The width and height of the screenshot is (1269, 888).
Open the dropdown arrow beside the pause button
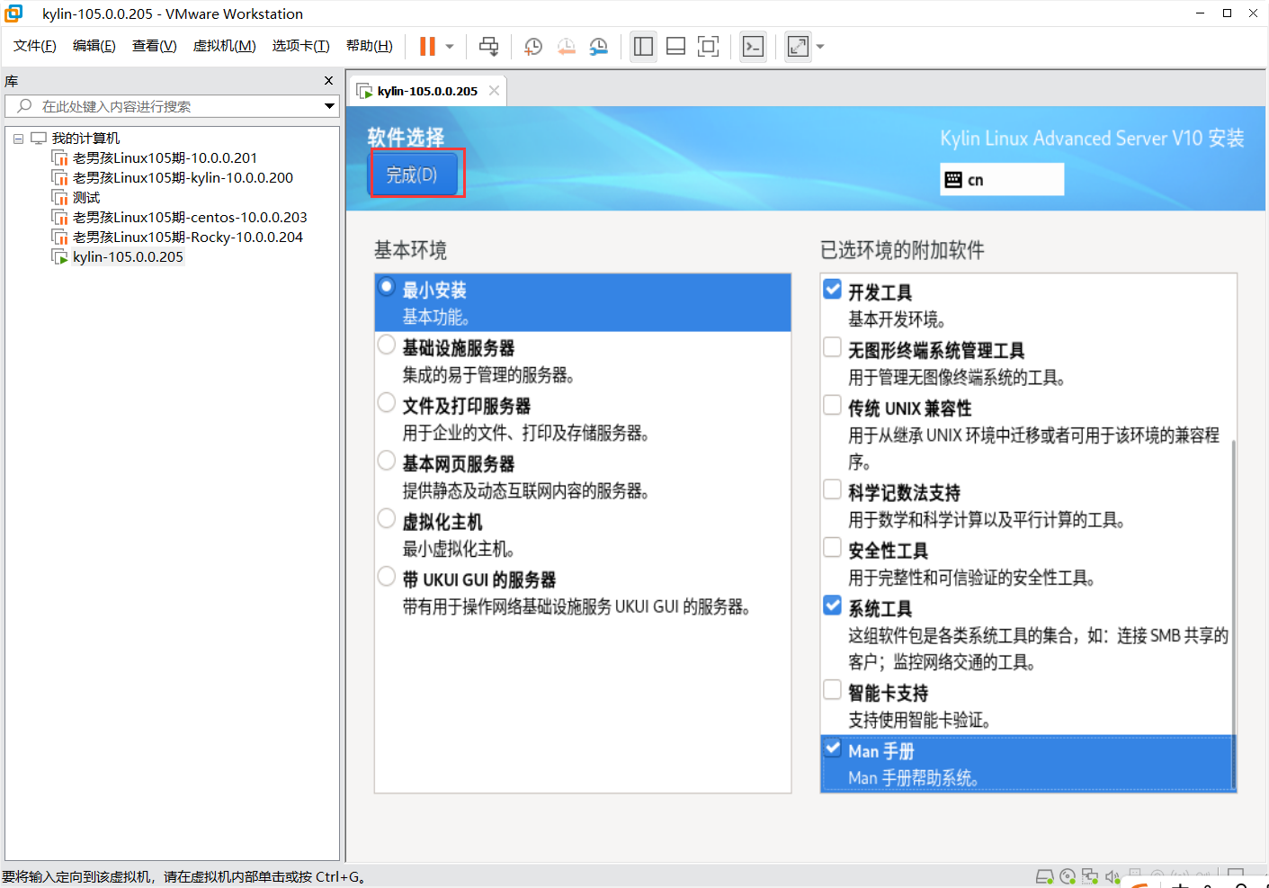click(x=450, y=47)
